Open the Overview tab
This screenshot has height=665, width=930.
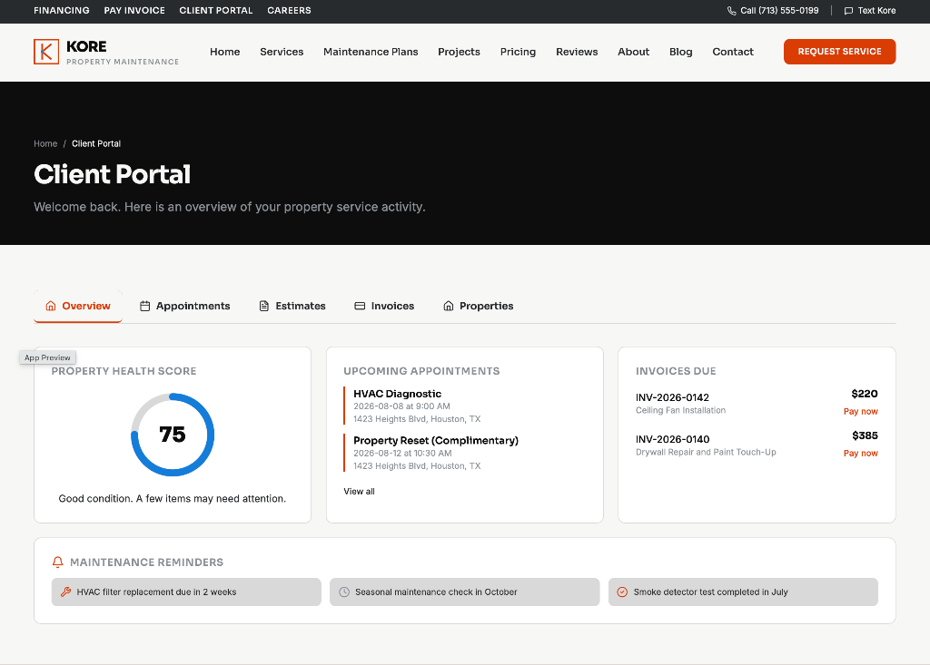click(78, 306)
